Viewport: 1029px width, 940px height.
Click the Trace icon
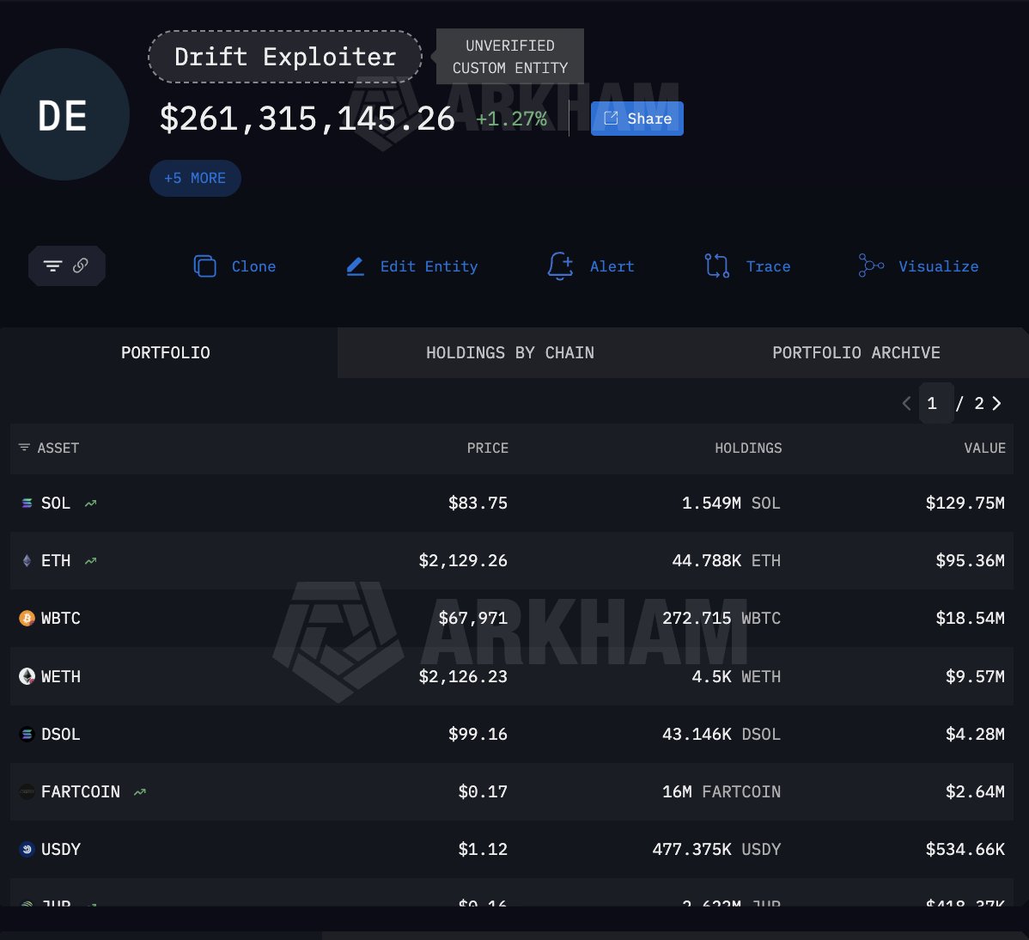pyautogui.click(x=716, y=266)
